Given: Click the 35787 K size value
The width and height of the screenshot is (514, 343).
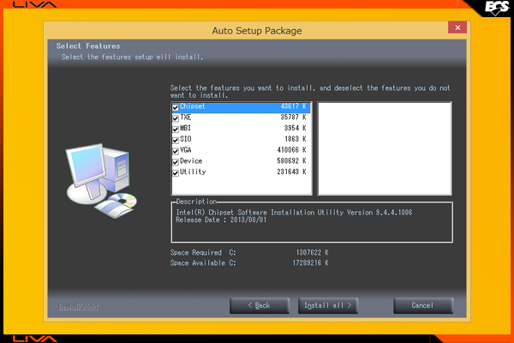Looking at the screenshot, I should (x=293, y=117).
